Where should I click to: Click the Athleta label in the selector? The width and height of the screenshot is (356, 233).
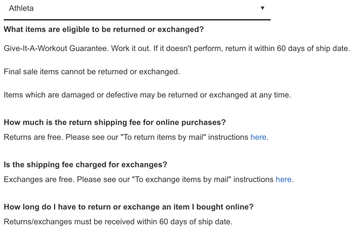coord(21,8)
